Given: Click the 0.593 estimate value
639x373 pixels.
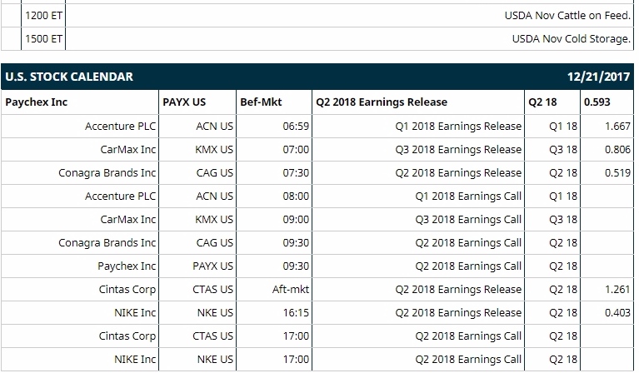Looking at the screenshot, I should click(597, 102).
